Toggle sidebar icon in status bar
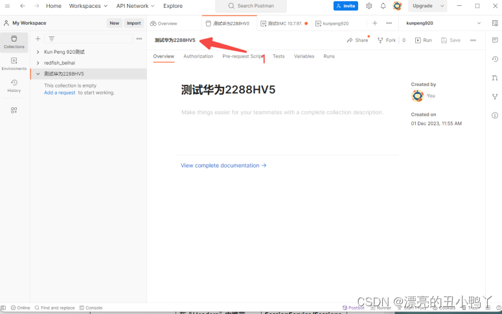This screenshot has height=314, width=502. tap(3, 308)
